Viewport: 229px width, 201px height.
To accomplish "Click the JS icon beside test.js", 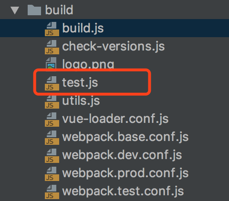I will pyautogui.click(x=52, y=83).
